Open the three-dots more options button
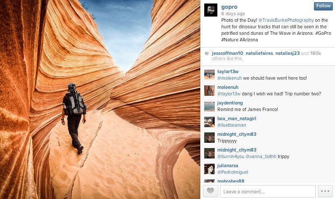Image resolution: width=335 pixels, height=199 pixels. pos(325,191)
